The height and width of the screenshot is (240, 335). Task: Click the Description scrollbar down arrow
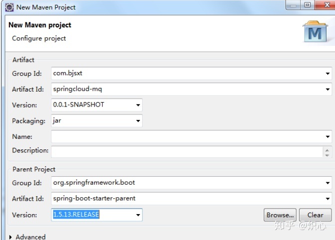(327, 155)
